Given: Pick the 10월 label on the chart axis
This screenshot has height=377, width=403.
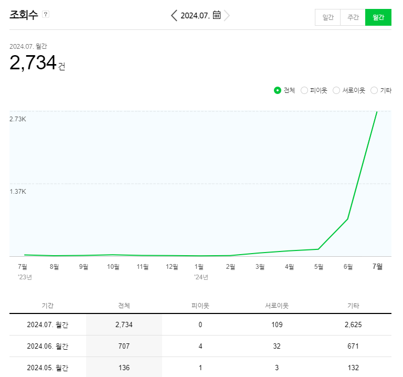Looking at the screenshot, I should coord(113,267).
